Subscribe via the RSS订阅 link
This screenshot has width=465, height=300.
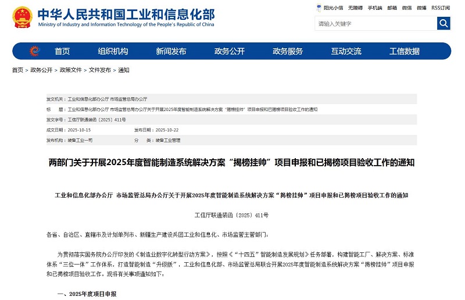[x=441, y=8]
